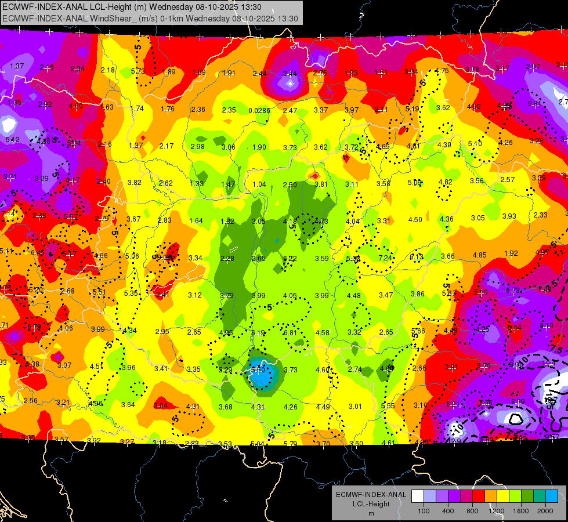Click the legend tick label 1200
This screenshot has height=522, width=568.
point(496,511)
